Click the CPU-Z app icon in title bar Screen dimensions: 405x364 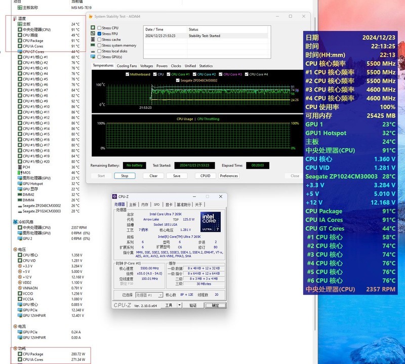coord(115,196)
